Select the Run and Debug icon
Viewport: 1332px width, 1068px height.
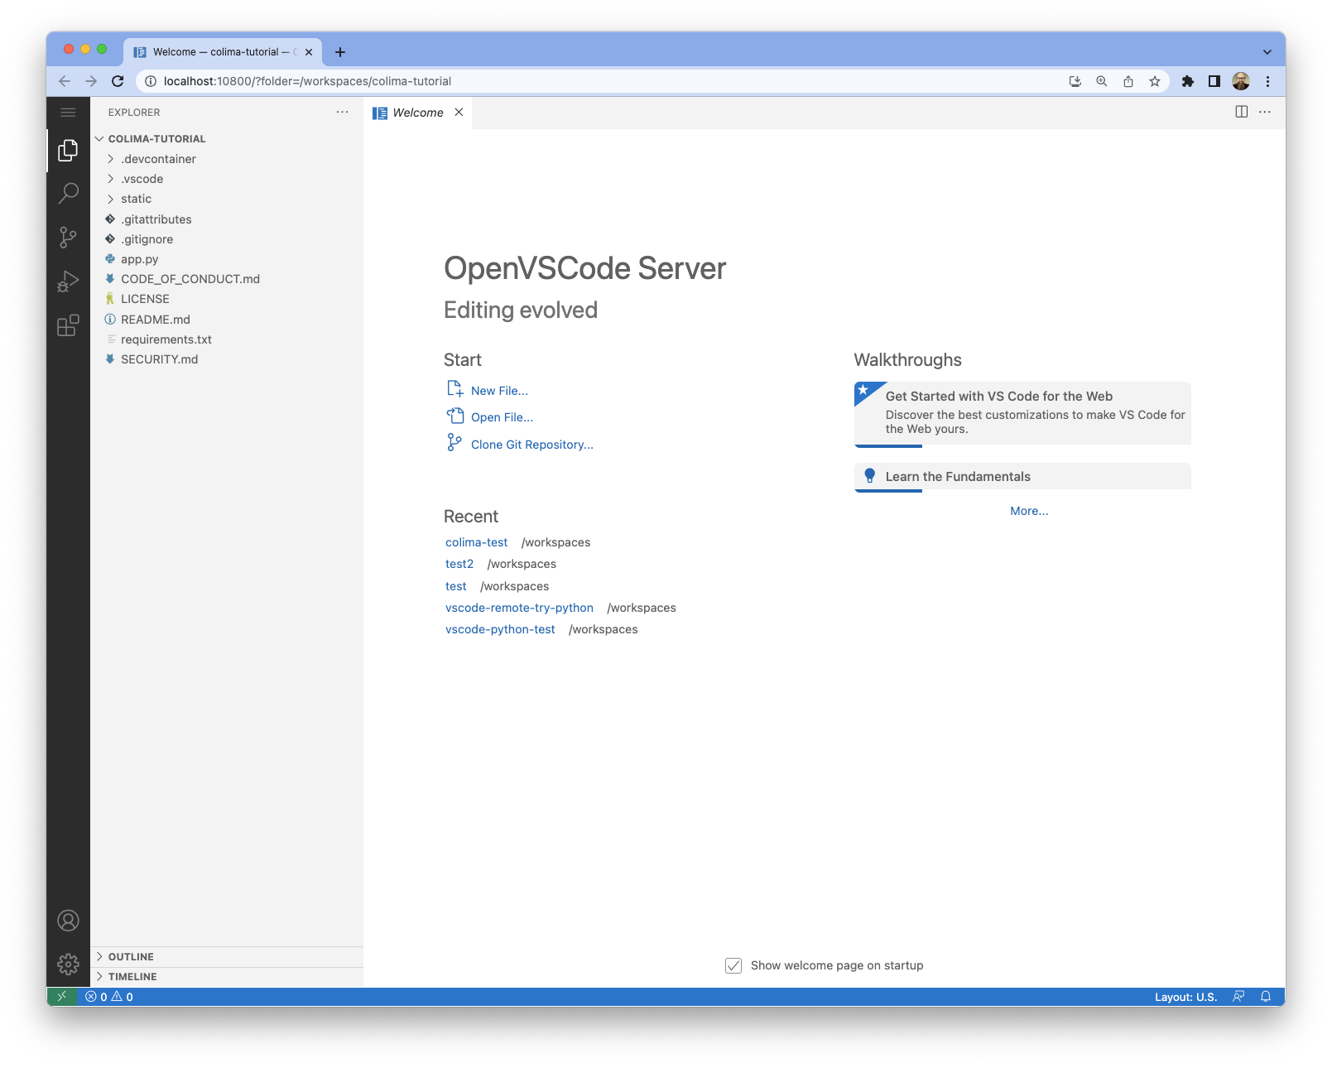pyautogui.click(x=68, y=282)
